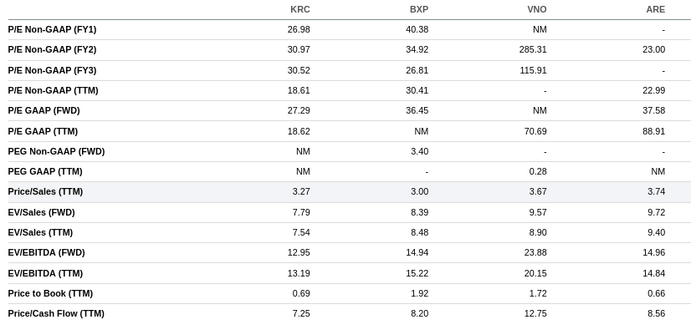Screen dimensions: 691x335
Task: Select the VNO column header
Action: [x=536, y=9]
